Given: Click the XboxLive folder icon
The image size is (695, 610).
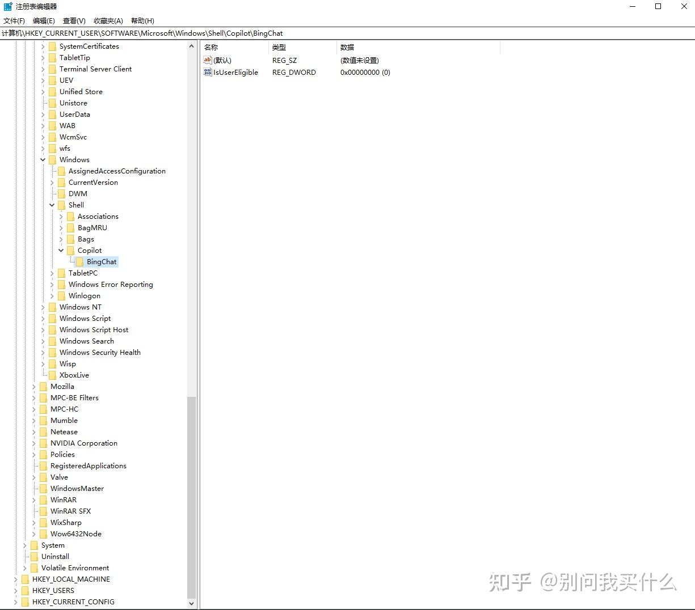Looking at the screenshot, I should point(52,375).
